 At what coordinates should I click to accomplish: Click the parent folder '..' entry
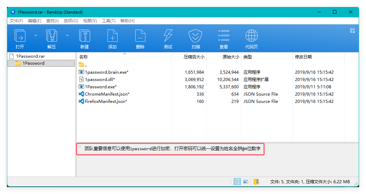click(x=83, y=65)
